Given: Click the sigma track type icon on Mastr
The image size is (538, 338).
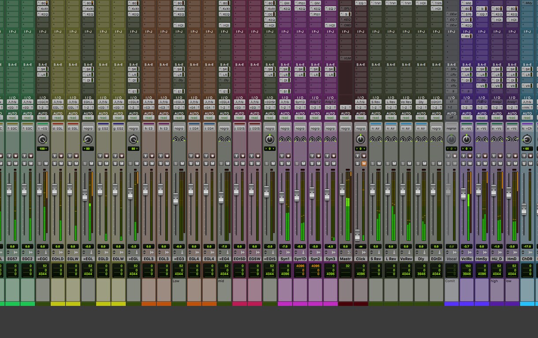Looking at the screenshot, I should tap(348, 253).
